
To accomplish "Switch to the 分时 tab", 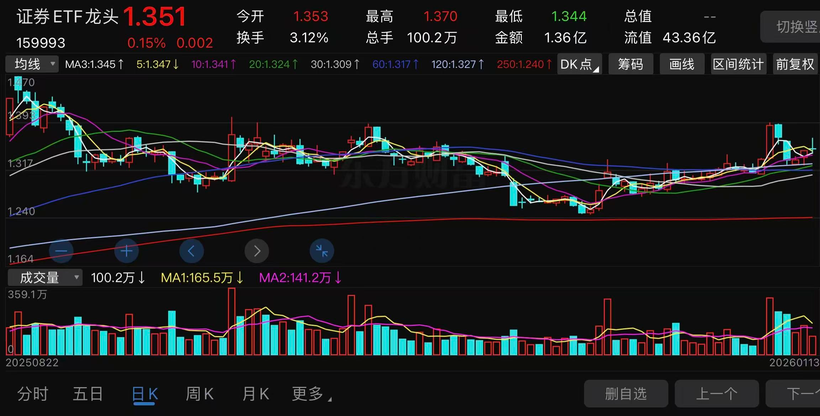I will pos(33,394).
